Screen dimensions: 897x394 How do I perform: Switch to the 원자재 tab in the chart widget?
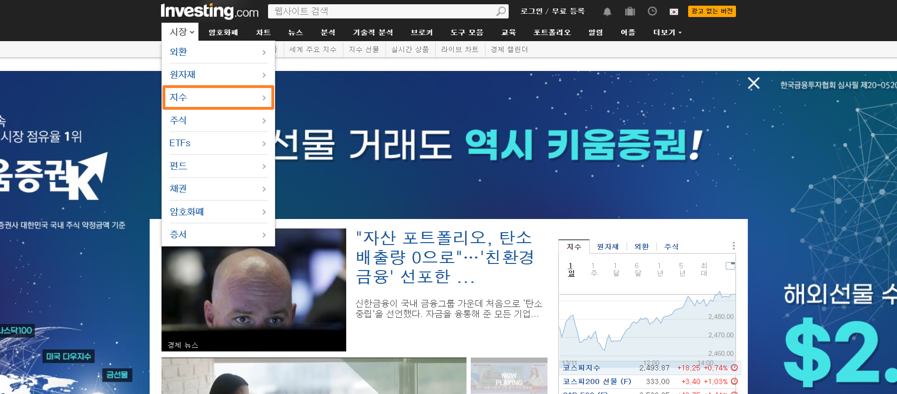[x=608, y=246]
